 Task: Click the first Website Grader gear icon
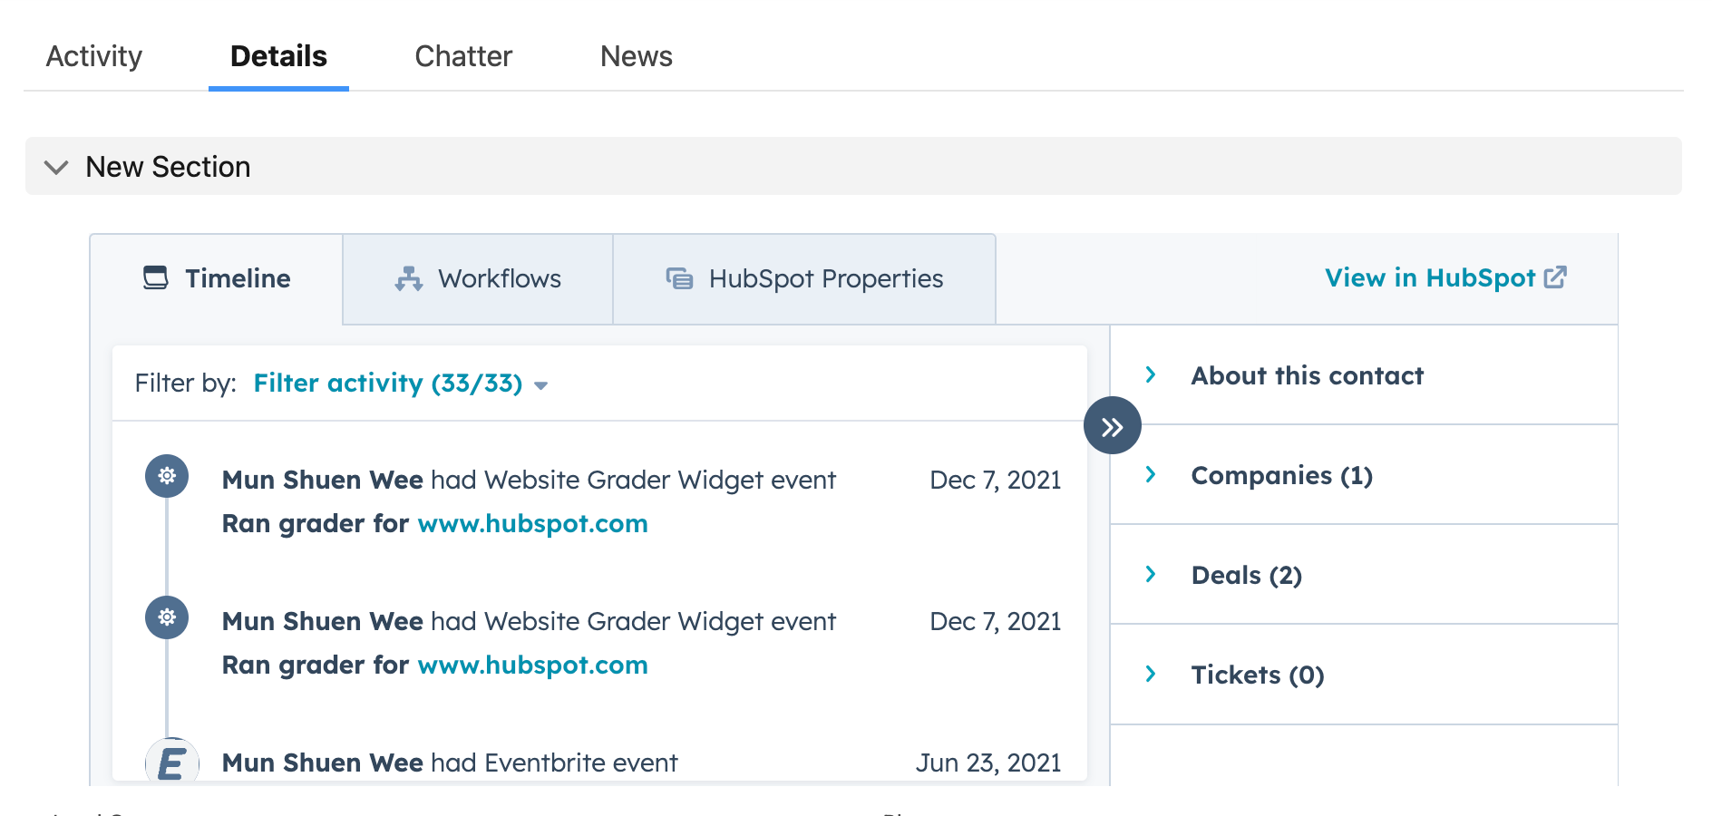click(167, 476)
